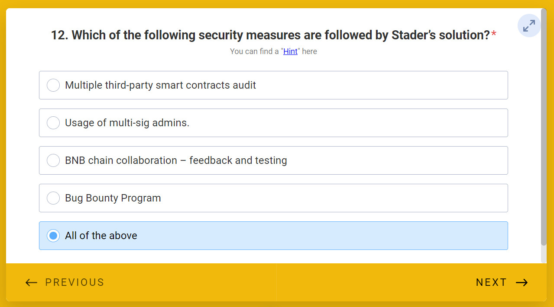Click the "You can find a" helper text
The height and width of the screenshot is (307, 554).
pyautogui.click(x=254, y=51)
